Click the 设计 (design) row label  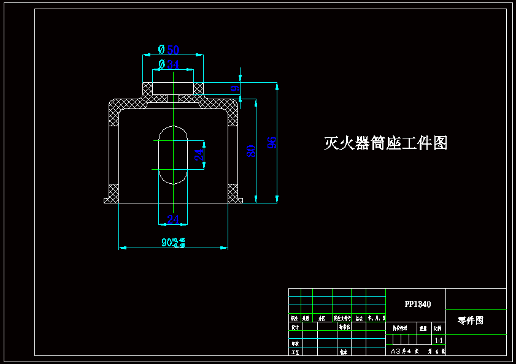(x=295, y=327)
